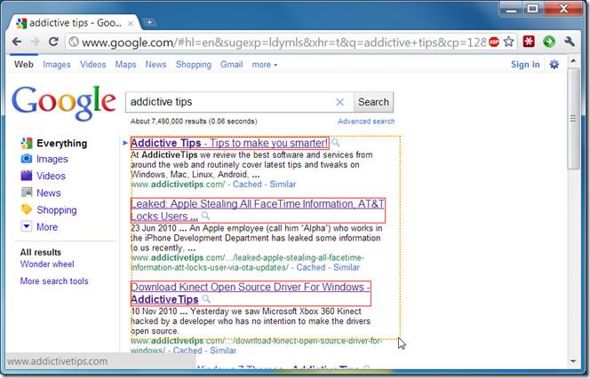Reload the page with the refresh icon
Image resolution: width=590 pixels, height=378 pixels.
54,41
